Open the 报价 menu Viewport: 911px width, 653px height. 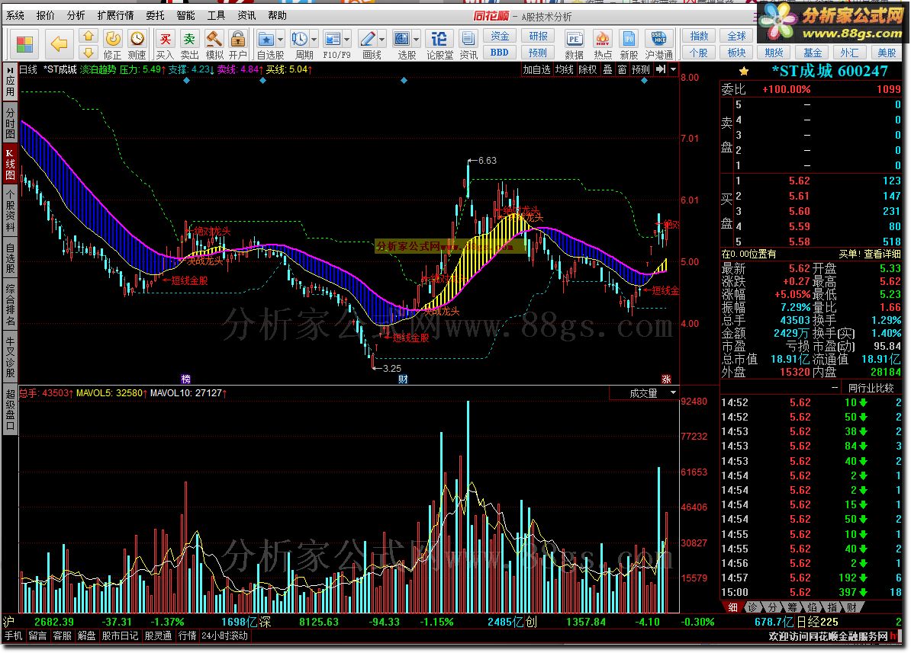click(x=45, y=16)
